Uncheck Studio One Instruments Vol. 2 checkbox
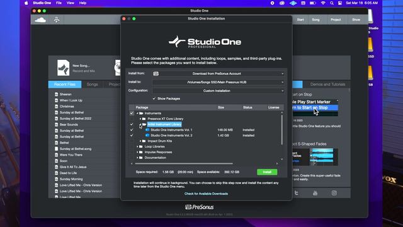Viewport: 403px width, 227px height. pos(132,136)
